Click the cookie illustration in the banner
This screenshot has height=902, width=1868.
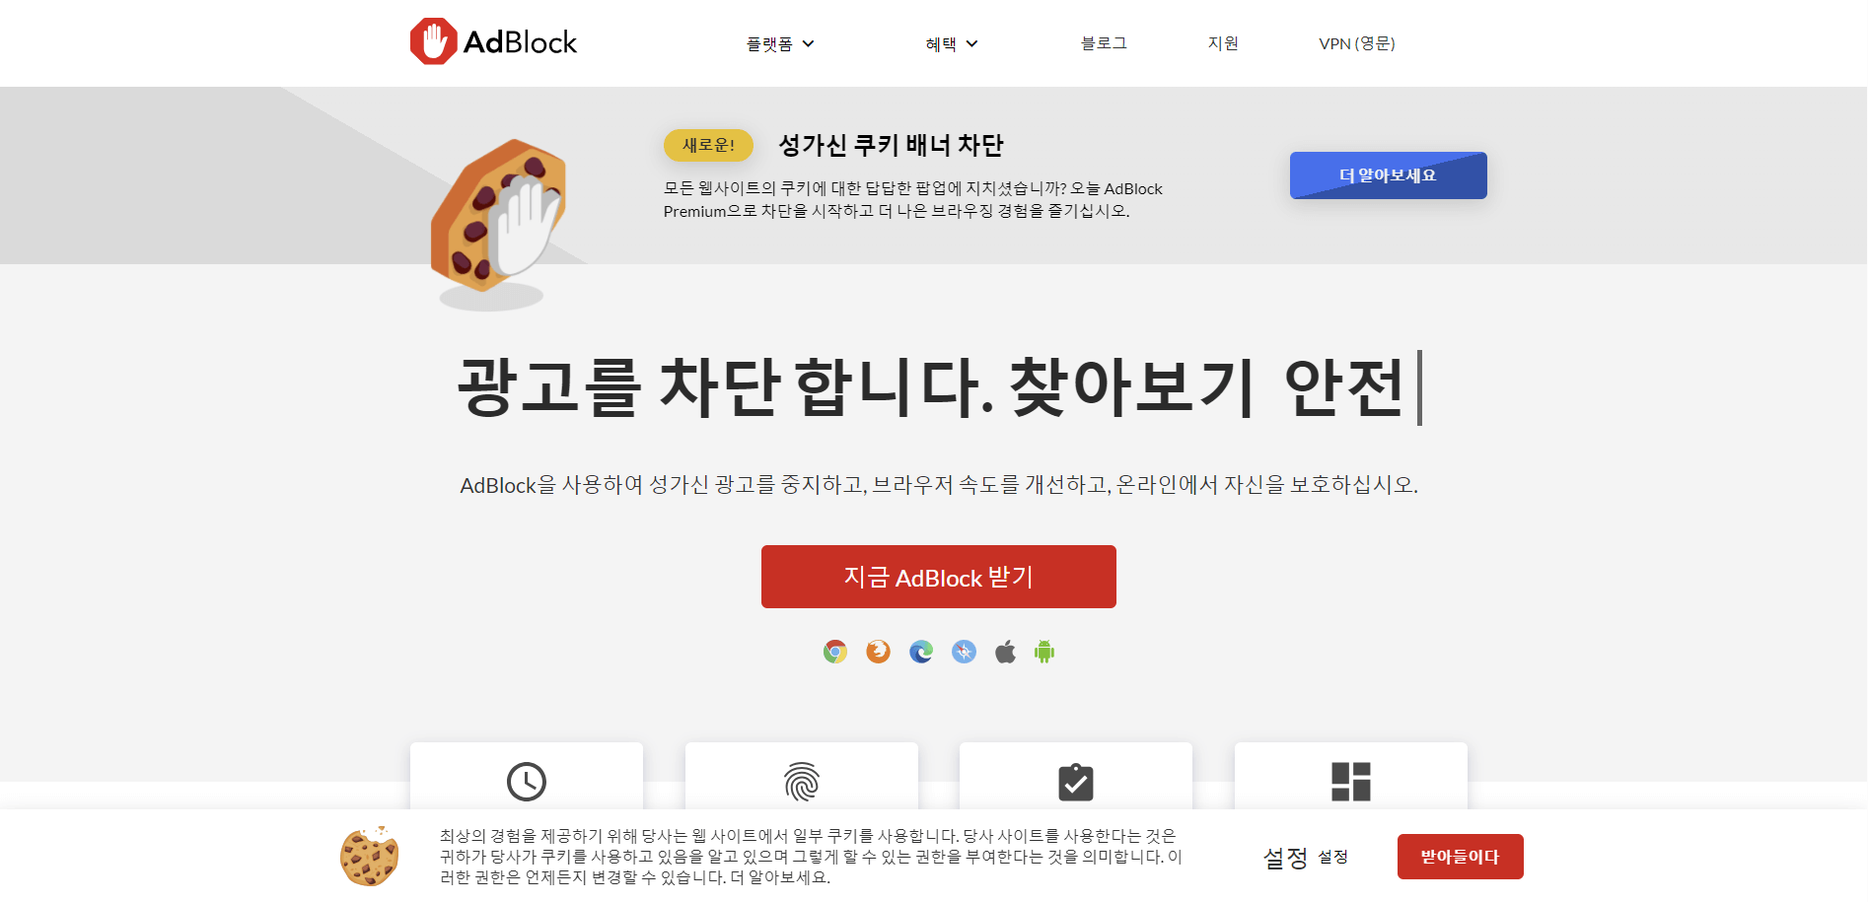tap(370, 857)
